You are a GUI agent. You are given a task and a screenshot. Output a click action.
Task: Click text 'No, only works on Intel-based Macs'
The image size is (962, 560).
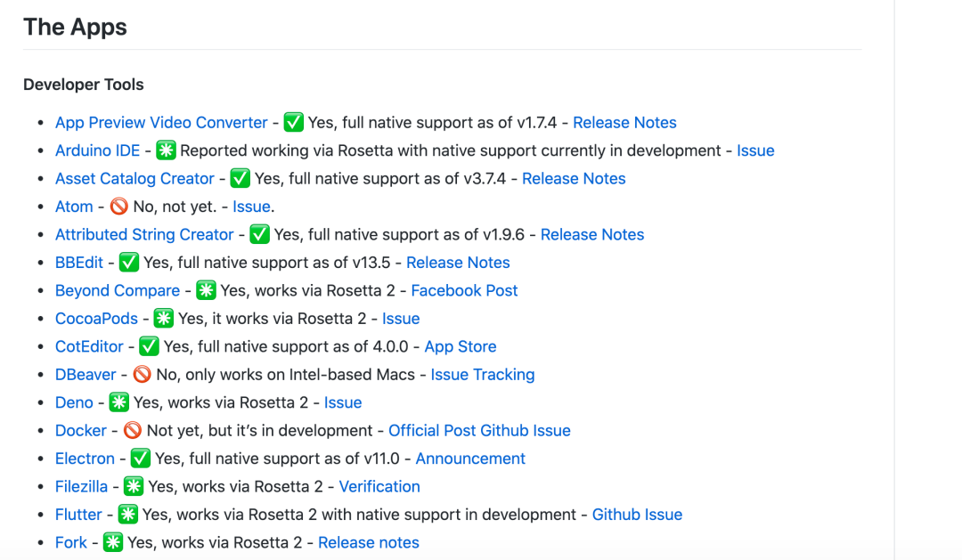point(285,375)
